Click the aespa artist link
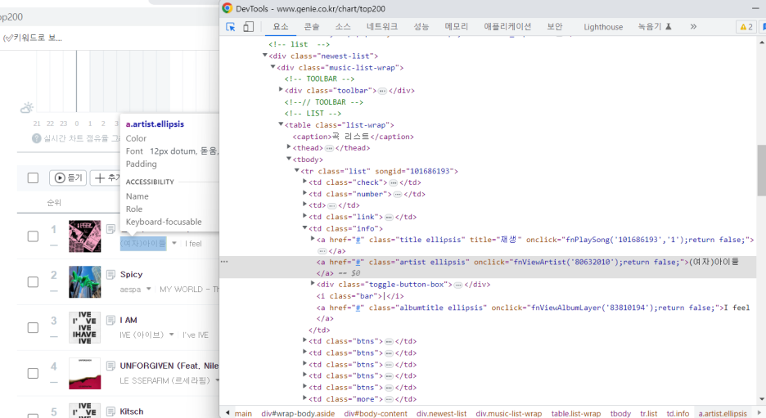Image resolution: width=766 pixels, height=418 pixels. click(130, 290)
